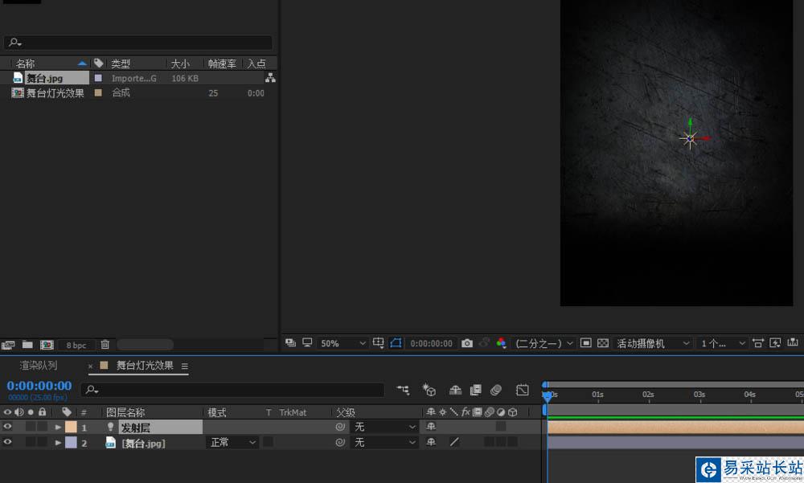Toggle the transparency grid in viewer
804x483 pixels.
tap(603, 343)
